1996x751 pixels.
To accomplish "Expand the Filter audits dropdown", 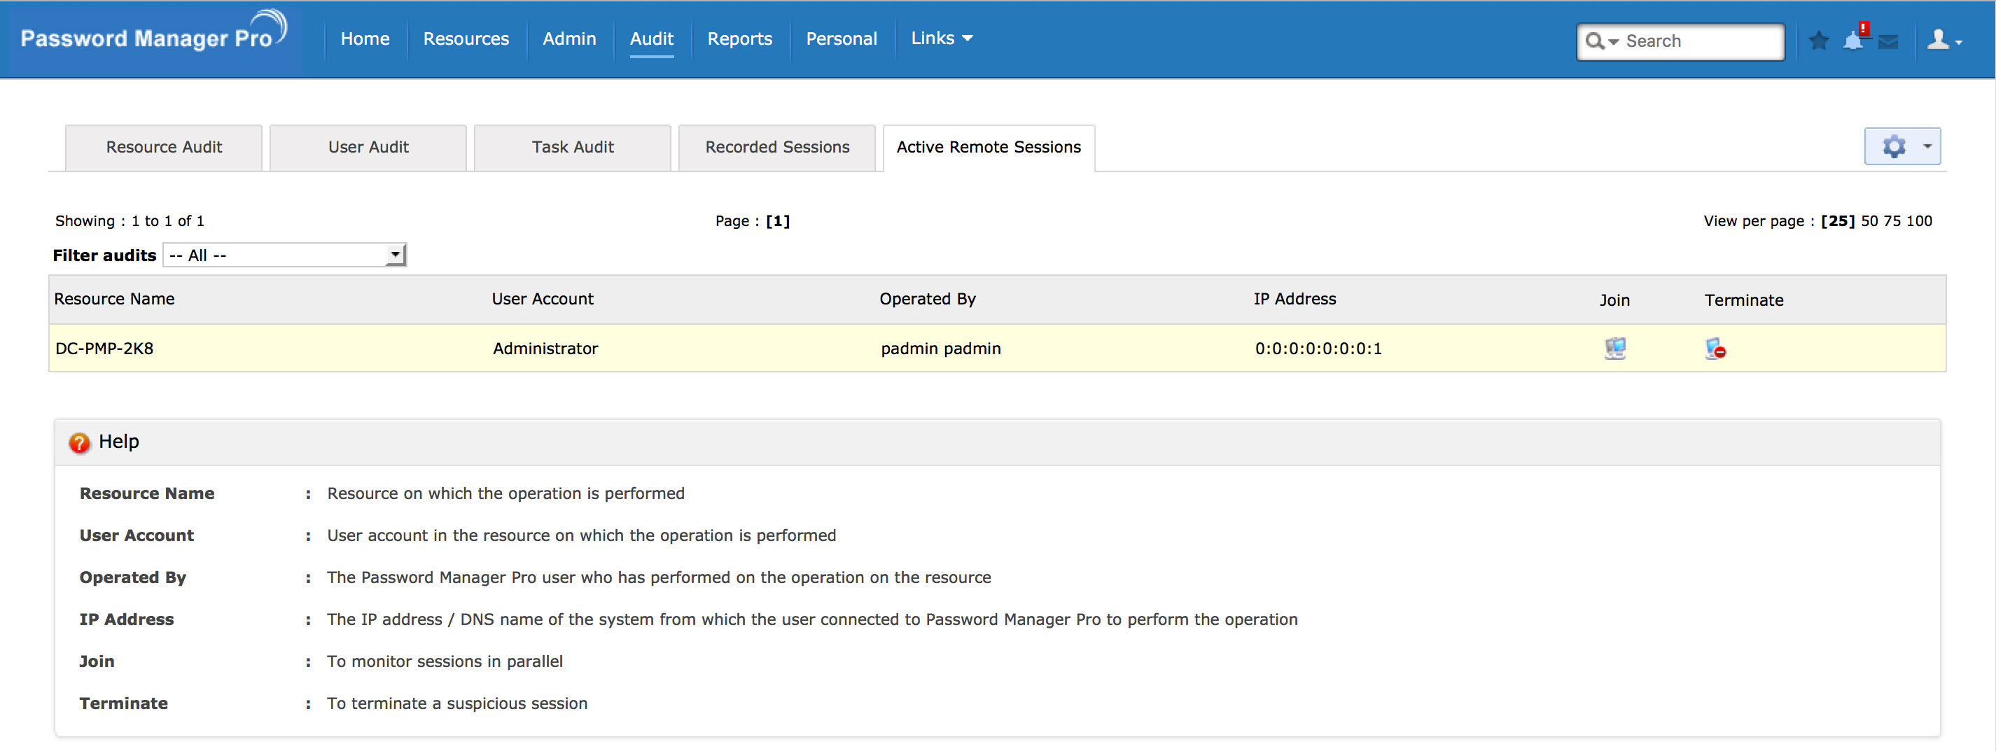I will pyautogui.click(x=394, y=255).
